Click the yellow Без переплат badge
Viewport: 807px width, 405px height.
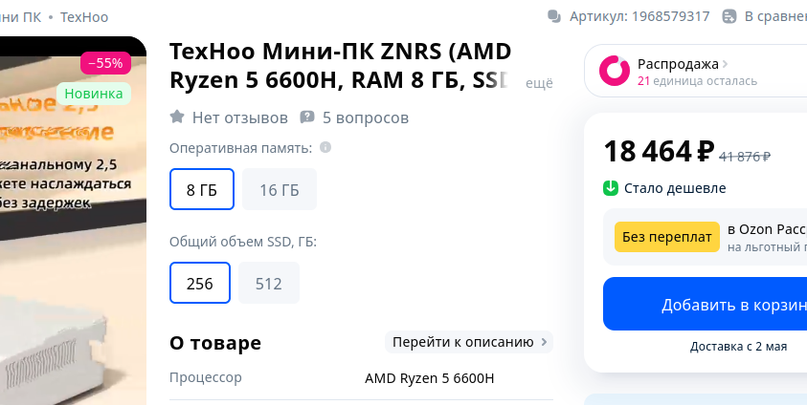(x=666, y=237)
